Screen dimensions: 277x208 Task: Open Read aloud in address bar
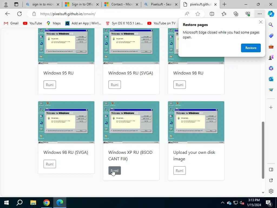click(x=187, y=14)
